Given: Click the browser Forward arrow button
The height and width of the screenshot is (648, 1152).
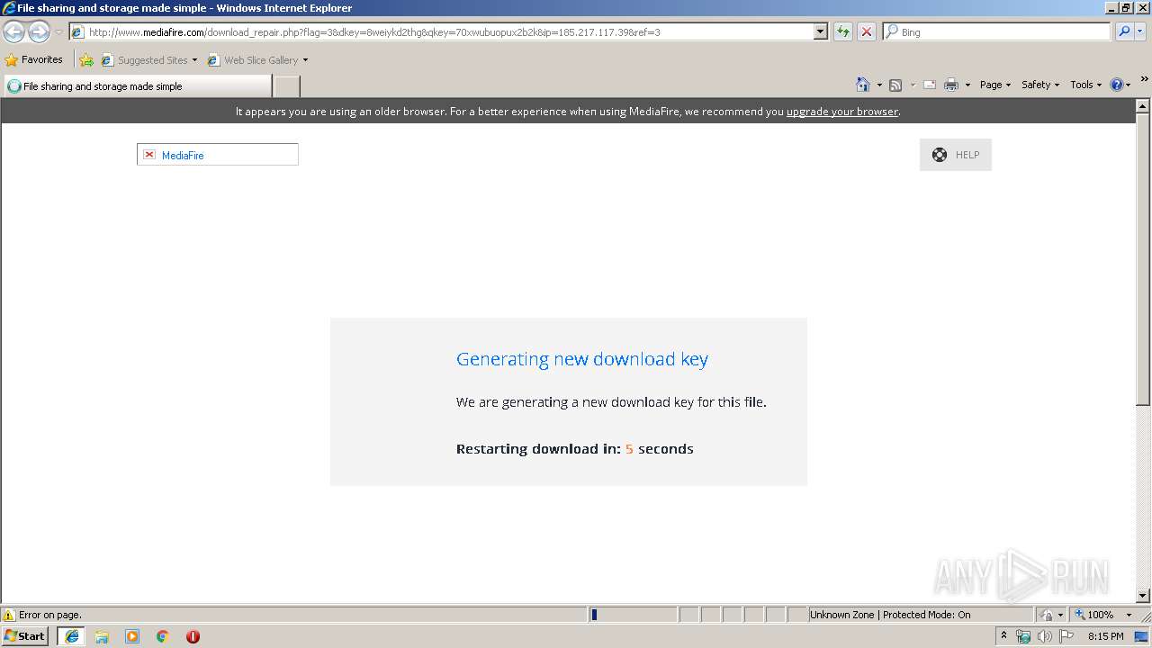Looking at the screenshot, I should click(x=39, y=32).
